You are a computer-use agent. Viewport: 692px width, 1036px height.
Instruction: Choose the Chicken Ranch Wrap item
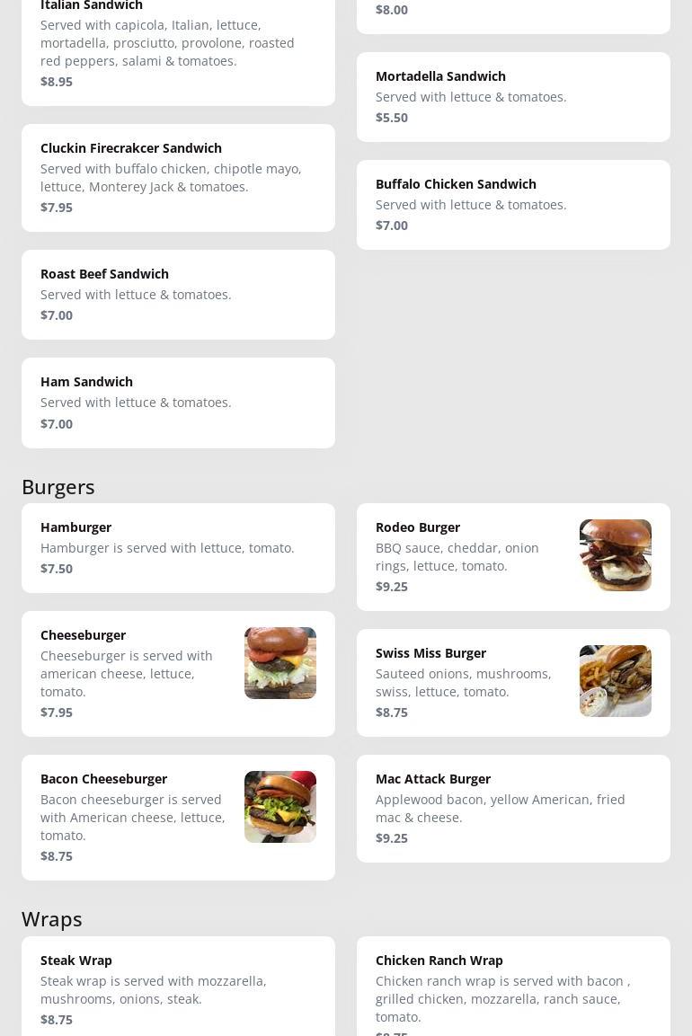click(x=513, y=986)
